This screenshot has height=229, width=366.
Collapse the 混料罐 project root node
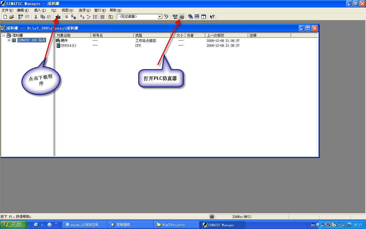click(x=4, y=35)
